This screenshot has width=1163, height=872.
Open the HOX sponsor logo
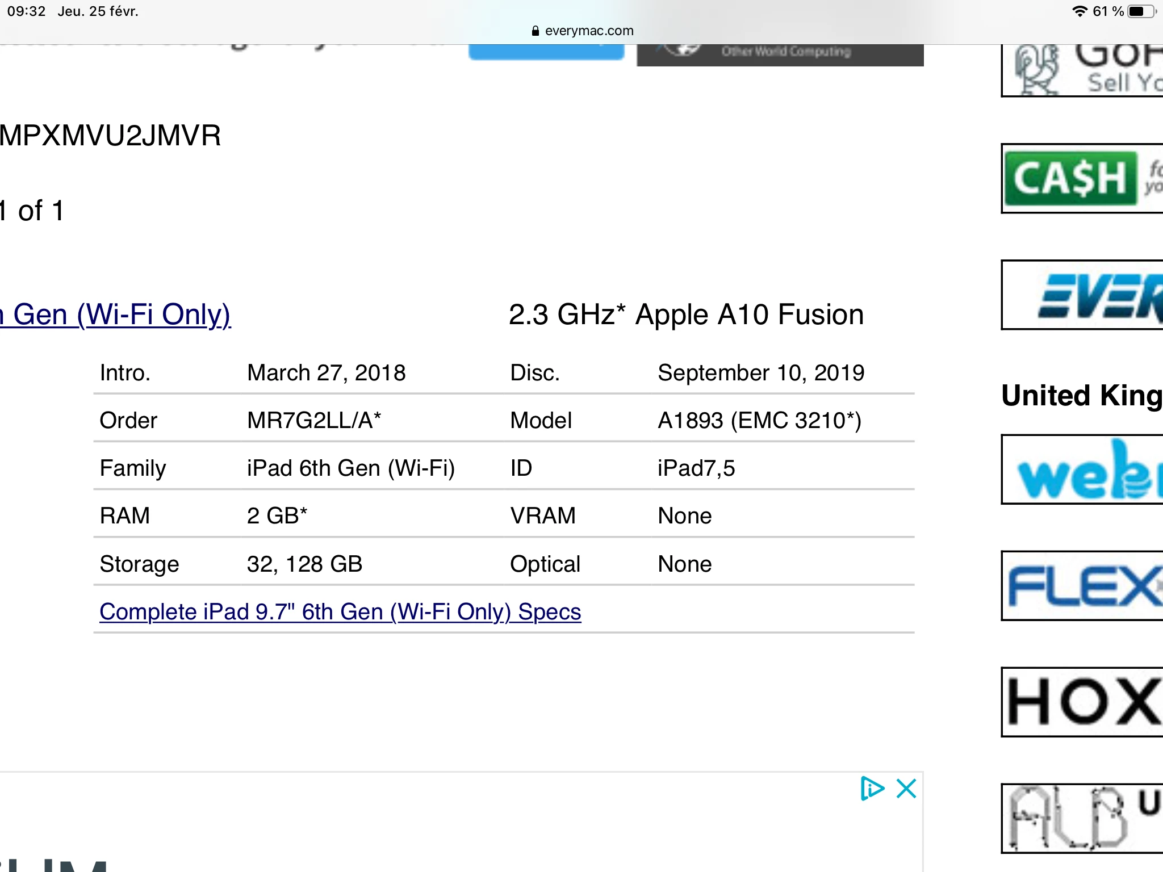click(1082, 702)
